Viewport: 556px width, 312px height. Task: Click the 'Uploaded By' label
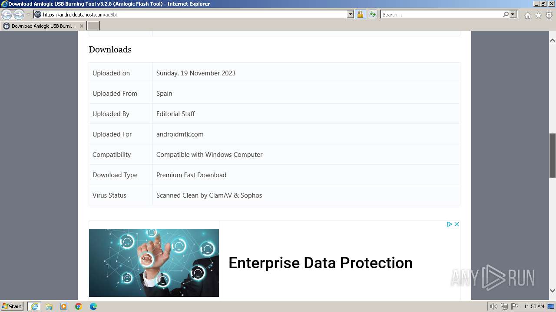111,114
